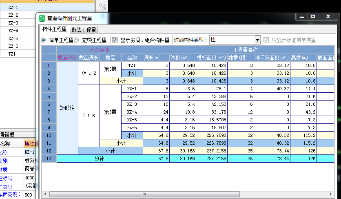Select TZ1 in component list

(x=18, y=54)
